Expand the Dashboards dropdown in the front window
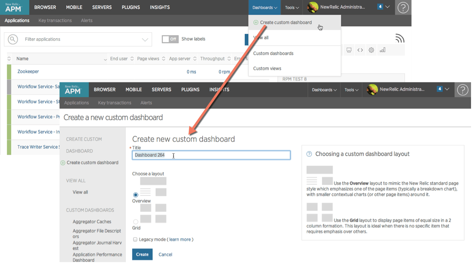 324,90
